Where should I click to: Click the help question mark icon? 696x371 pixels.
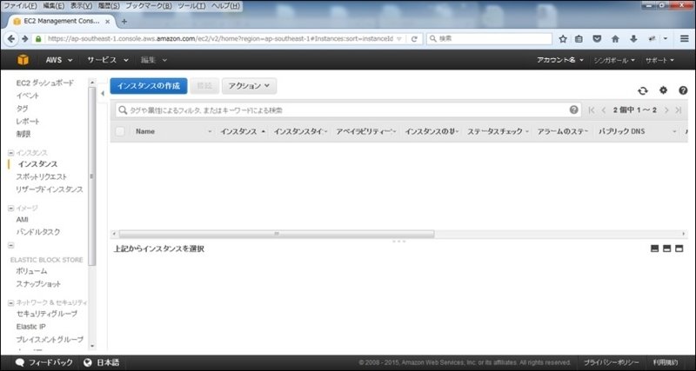point(683,90)
